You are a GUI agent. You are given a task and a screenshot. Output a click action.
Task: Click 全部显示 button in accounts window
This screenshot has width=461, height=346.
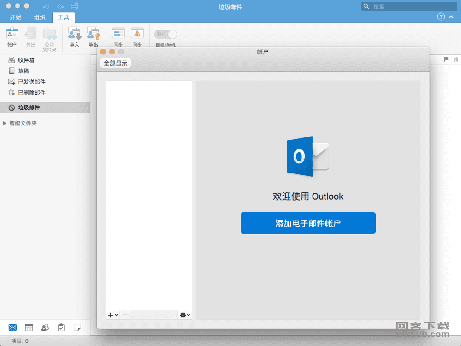(116, 63)
